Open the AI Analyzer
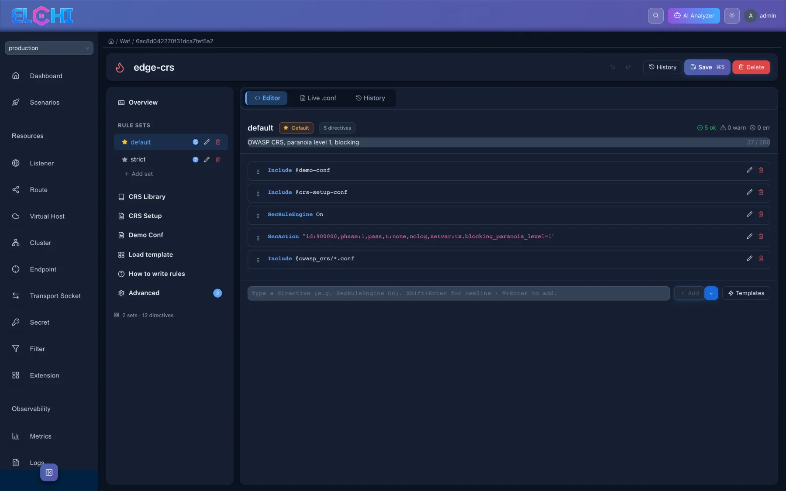 pos(693,16)
